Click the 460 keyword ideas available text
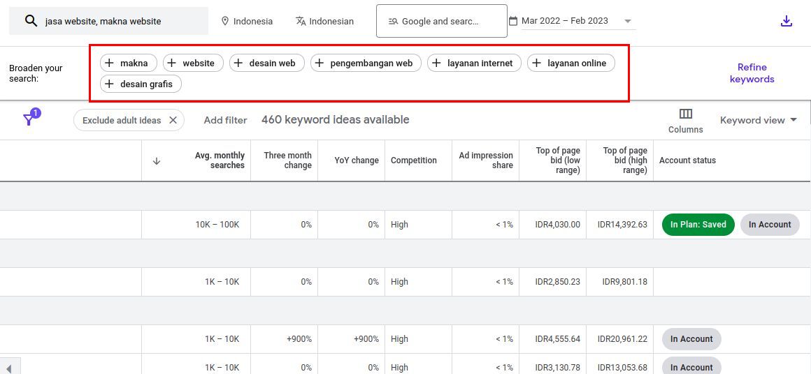 (x=335, y=120)
